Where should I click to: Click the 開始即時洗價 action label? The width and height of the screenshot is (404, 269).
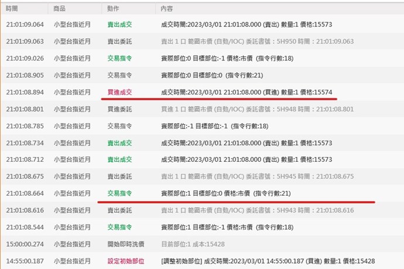126,244
